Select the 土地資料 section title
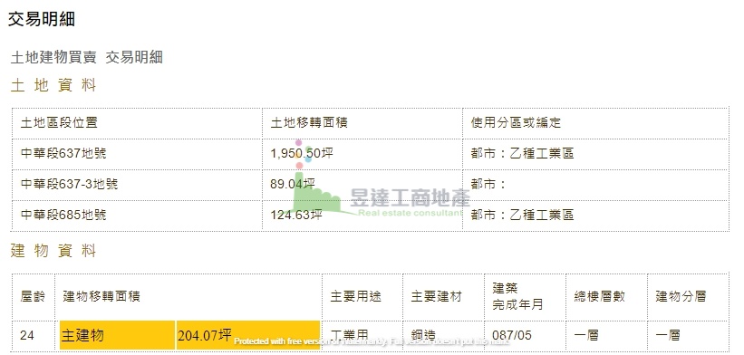This screenshot has width=744, height=355. 53,85
